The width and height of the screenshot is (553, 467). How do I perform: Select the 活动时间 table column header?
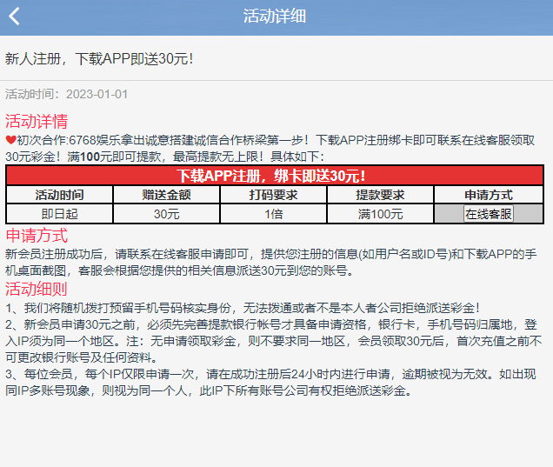click(59, 195)
